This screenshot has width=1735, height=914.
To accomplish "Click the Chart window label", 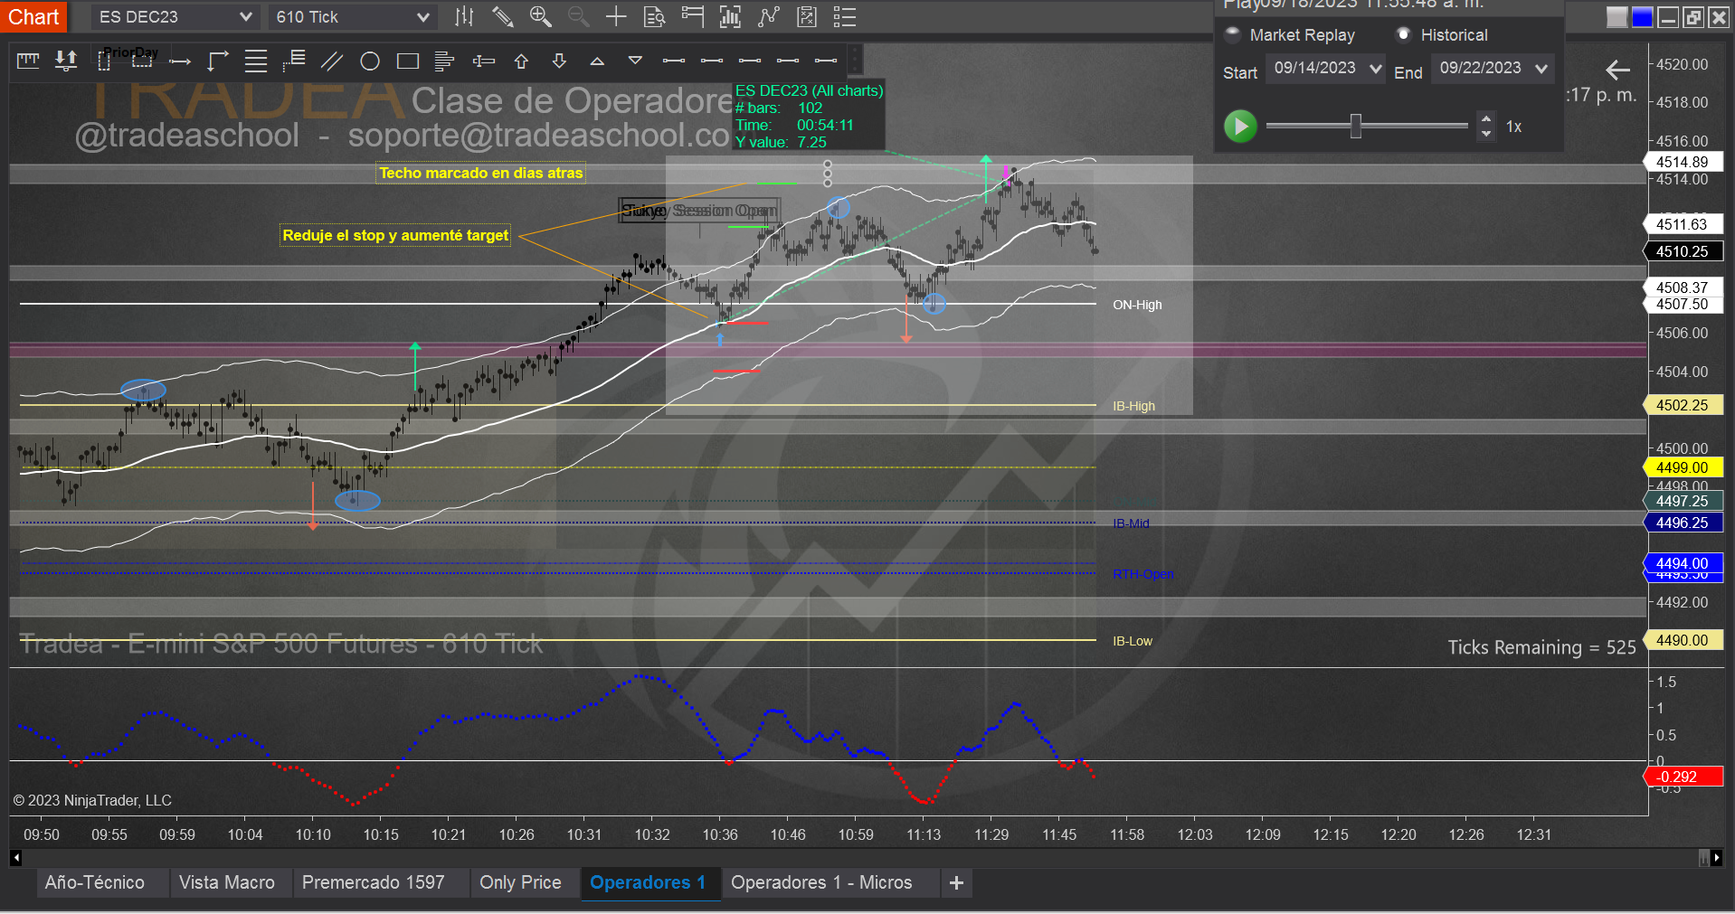I will (x=33, y=16).
